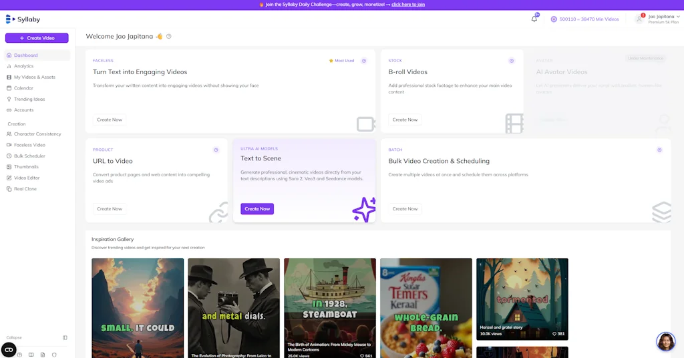Click the shield icon in sidebar footer
This screenshot has width=684, height=358.
tap(54, 355)
